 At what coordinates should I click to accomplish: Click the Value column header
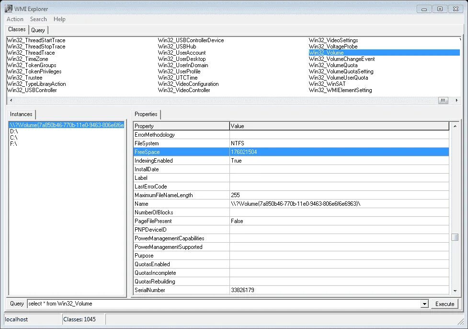(x=339, y=126)
